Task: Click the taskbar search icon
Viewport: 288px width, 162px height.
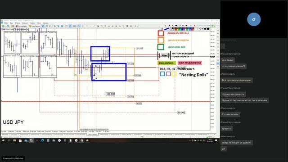Action: pyautogui.click(x=9, y=140)
